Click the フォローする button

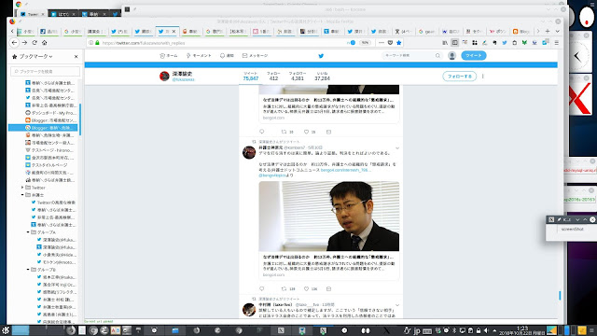point(460,77)
